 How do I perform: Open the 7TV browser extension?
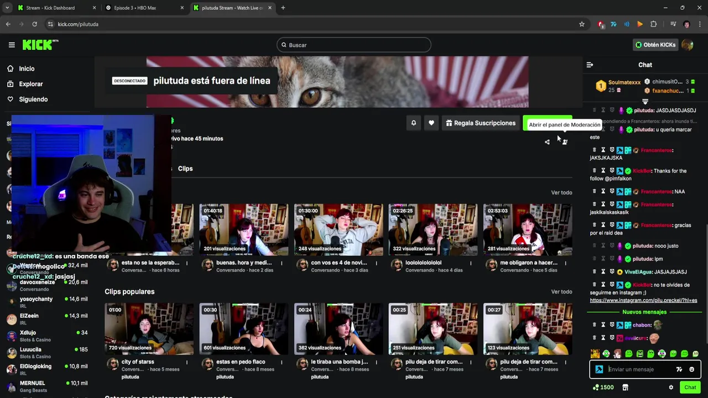click(x=613, y=24)
